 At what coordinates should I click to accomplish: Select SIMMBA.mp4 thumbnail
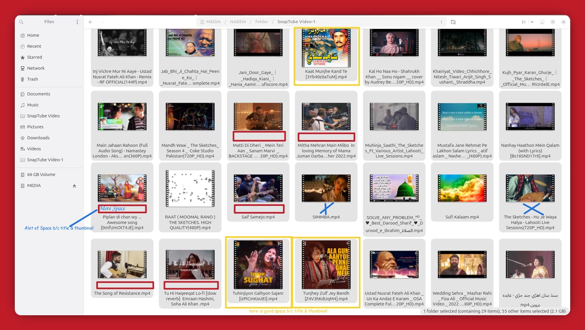click(x=326, y=188)
